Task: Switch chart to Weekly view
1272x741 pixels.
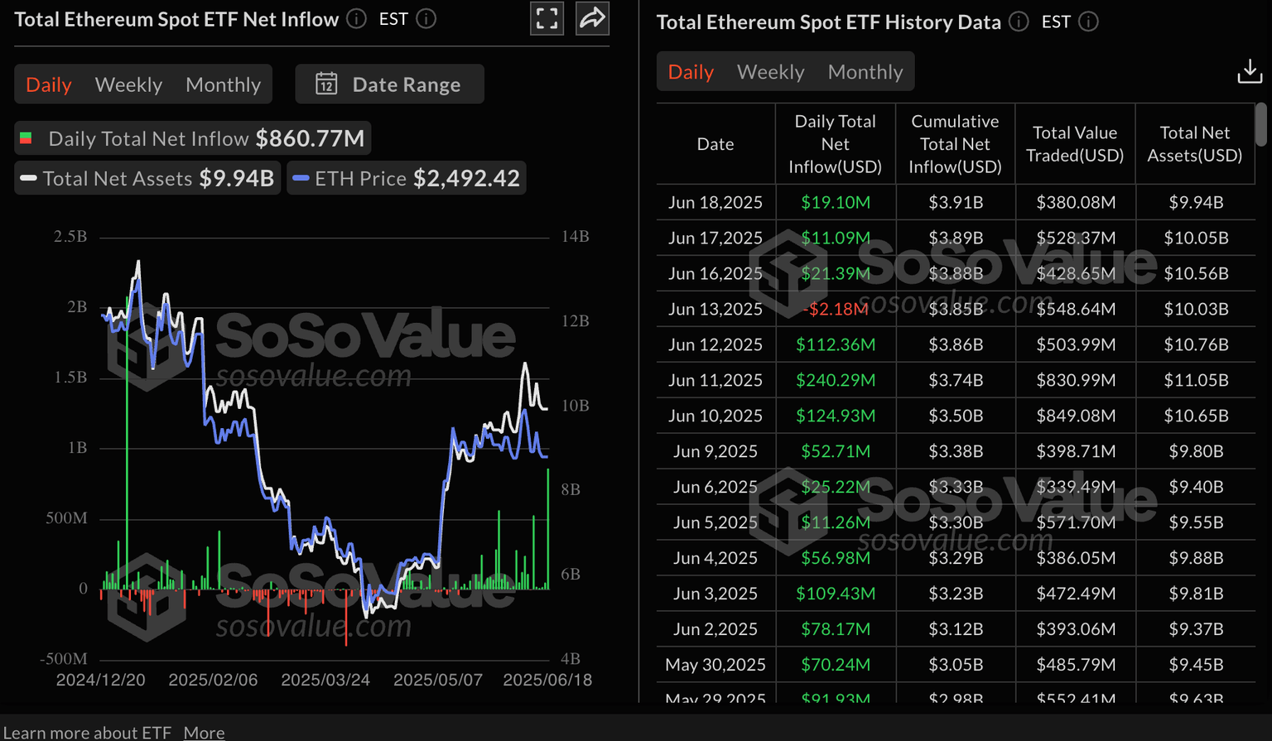Action: pyautogui.click(x=128, y=84)
